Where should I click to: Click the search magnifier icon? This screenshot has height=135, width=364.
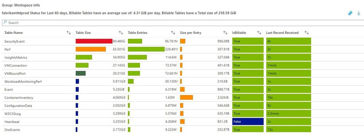(x=5, y=22)
